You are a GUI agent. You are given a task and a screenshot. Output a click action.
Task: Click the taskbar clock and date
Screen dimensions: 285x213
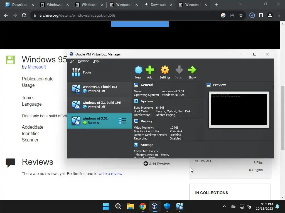point(264,206)
